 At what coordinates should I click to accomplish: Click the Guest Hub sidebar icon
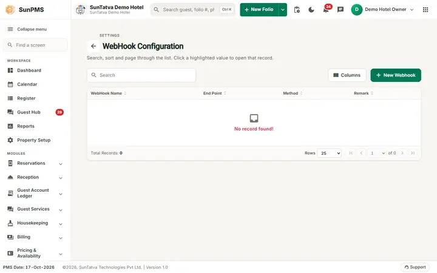pos(10,112)
